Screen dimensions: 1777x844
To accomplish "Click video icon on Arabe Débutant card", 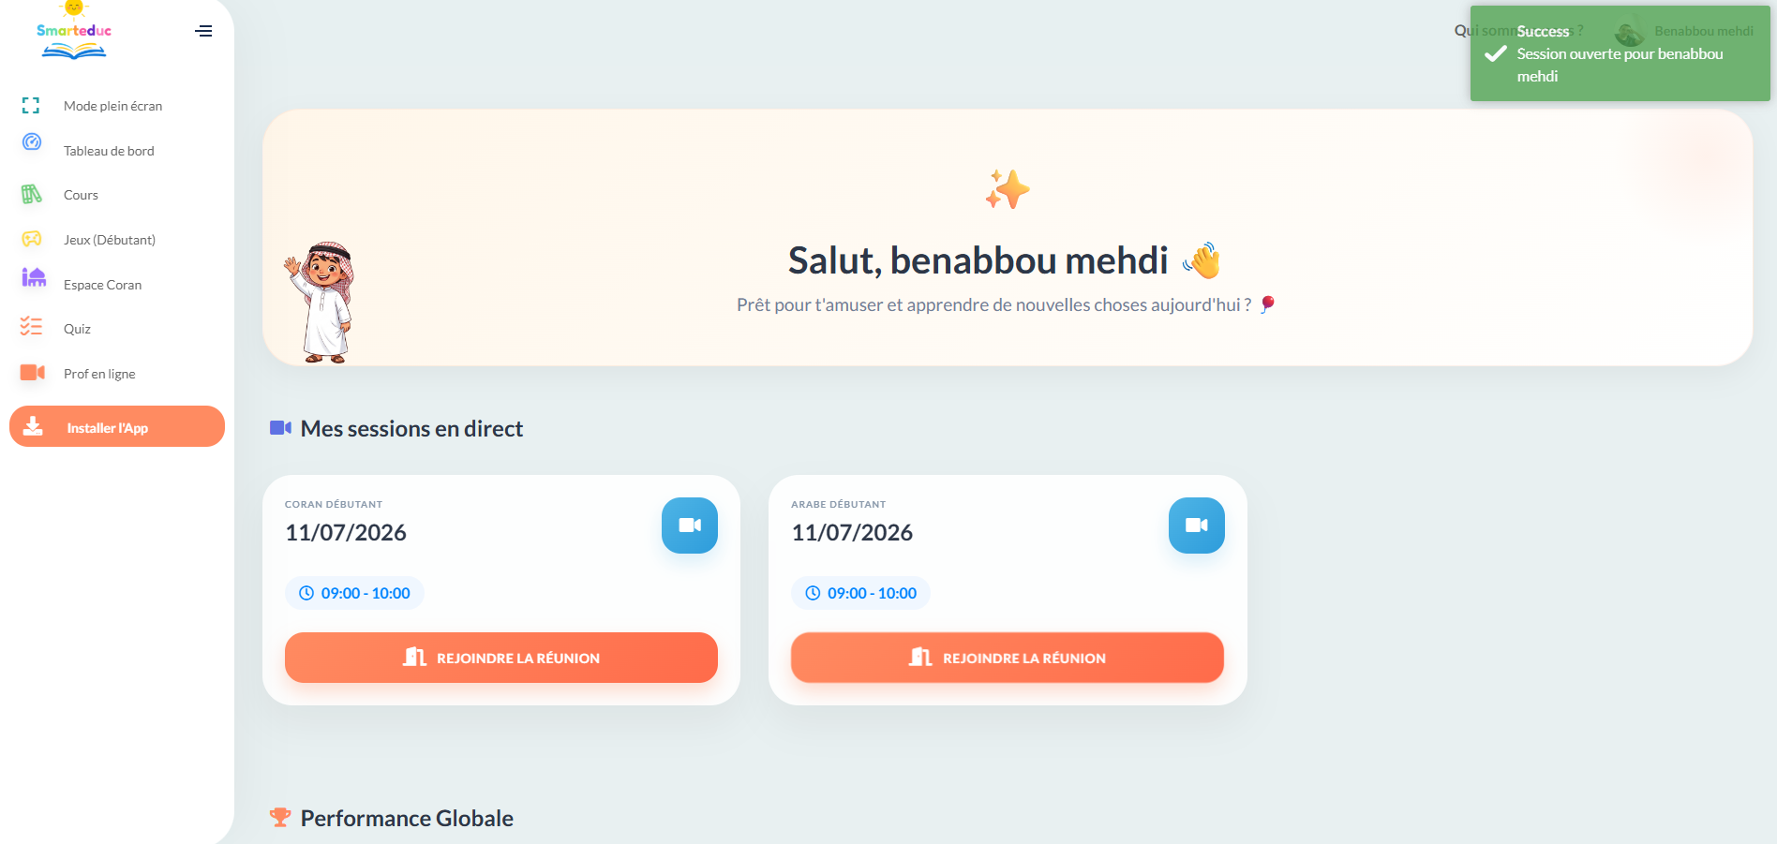I will pyautogui.click(x=1197, y=526).
